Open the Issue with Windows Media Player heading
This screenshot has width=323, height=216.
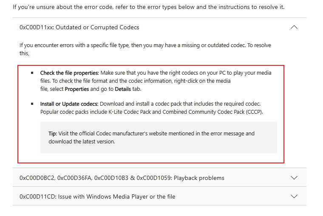coord(116,196)
